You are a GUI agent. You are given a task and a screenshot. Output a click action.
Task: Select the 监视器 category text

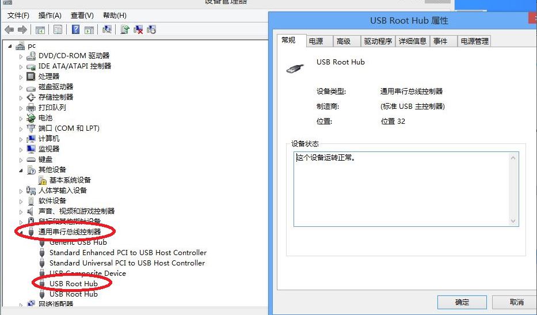(x=49, y=149)
